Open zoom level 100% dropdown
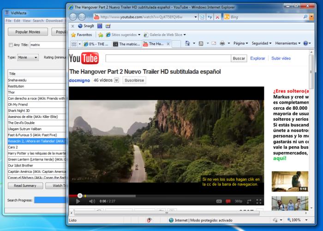Screen dimensions: 323x231 coord(306,220)
